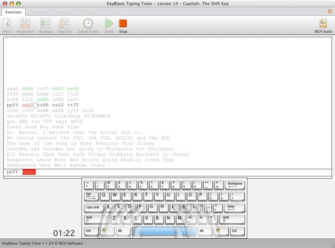Open the Intro lesson icon
The height and width of the screenshot is (248, 335).
pos(7,25)
